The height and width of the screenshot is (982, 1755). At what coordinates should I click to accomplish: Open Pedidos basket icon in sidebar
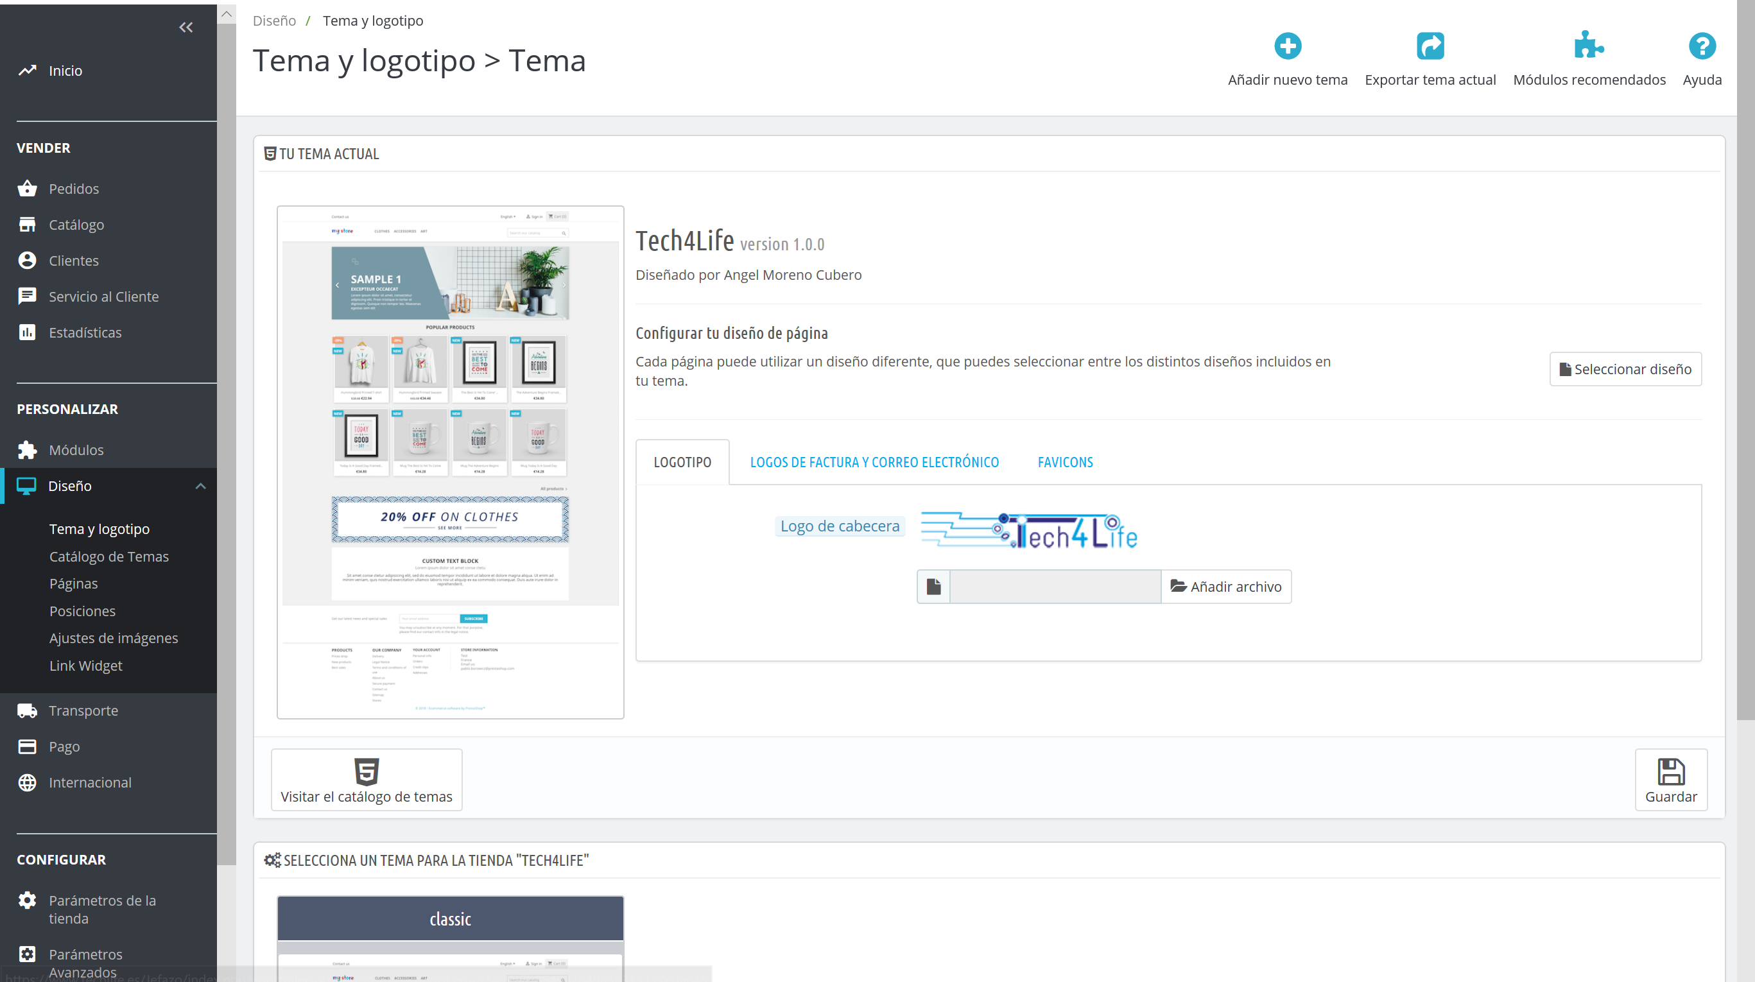click(x=27, y=189)
